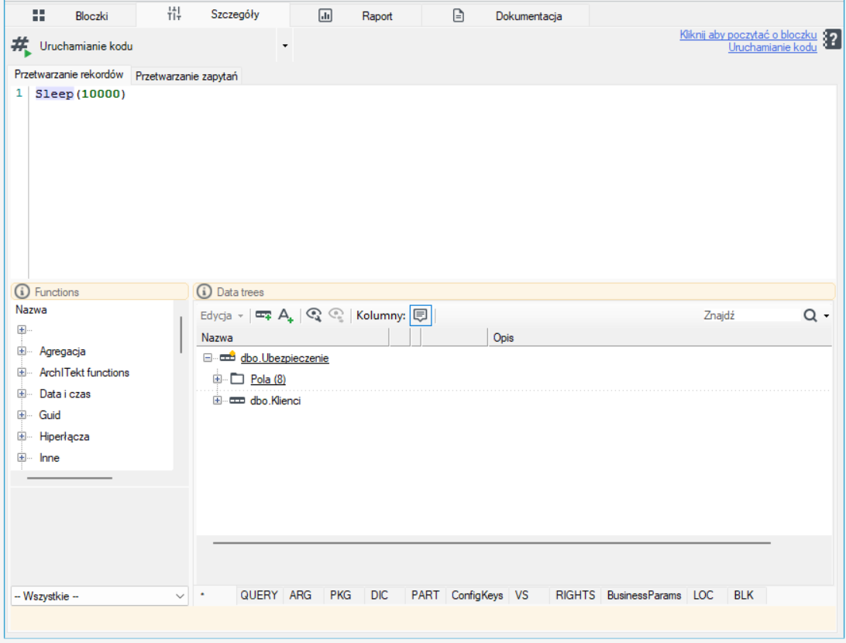The height and width of the screenshot is (643, 846).
Task: Follow the 'Kliknij aby poczytać o bloczku' link
Action: 748,35
